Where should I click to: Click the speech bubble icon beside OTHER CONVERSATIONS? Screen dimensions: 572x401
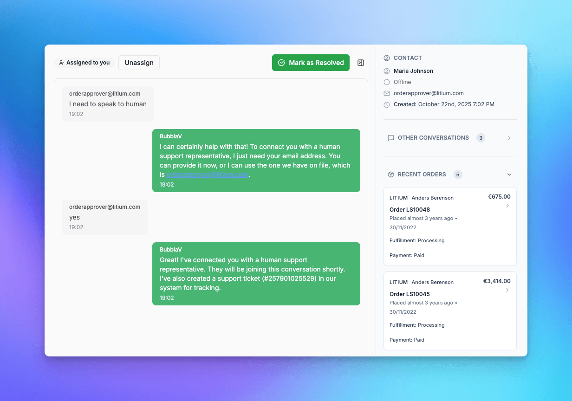coord(390,137)
